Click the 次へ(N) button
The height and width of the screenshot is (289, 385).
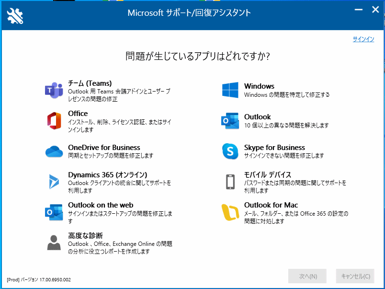tap(307, 276)
